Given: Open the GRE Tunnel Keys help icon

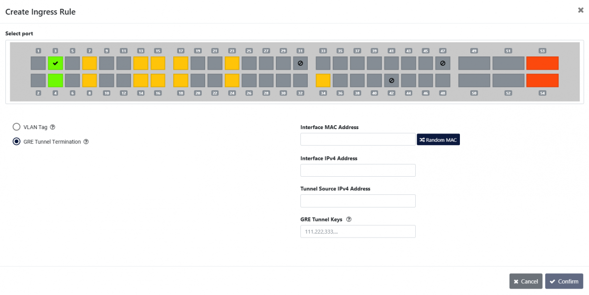Looking at the screenshot, I should pos(349,219).
